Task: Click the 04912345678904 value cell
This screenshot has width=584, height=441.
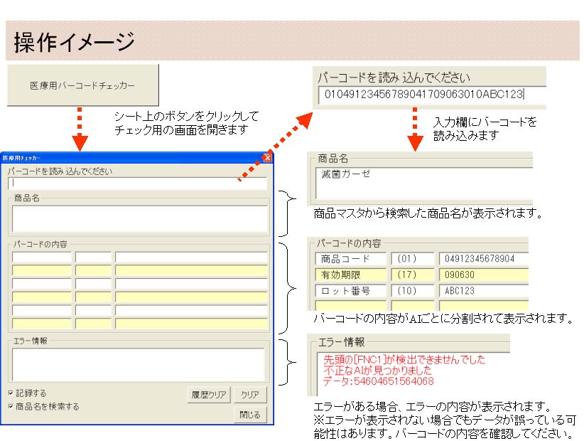Action: click(x=484, y=259)
